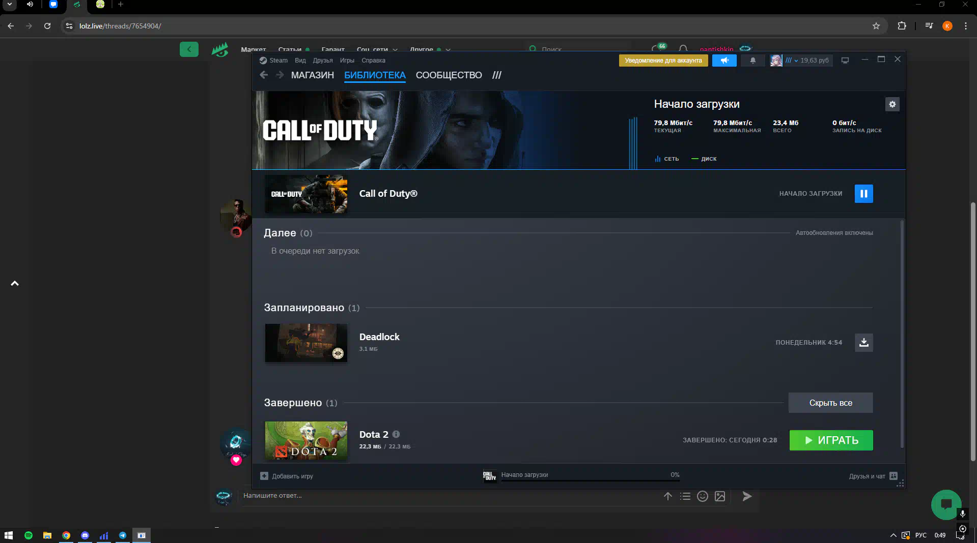Open the tab search dropdown in Chrome

coord(9,4)
